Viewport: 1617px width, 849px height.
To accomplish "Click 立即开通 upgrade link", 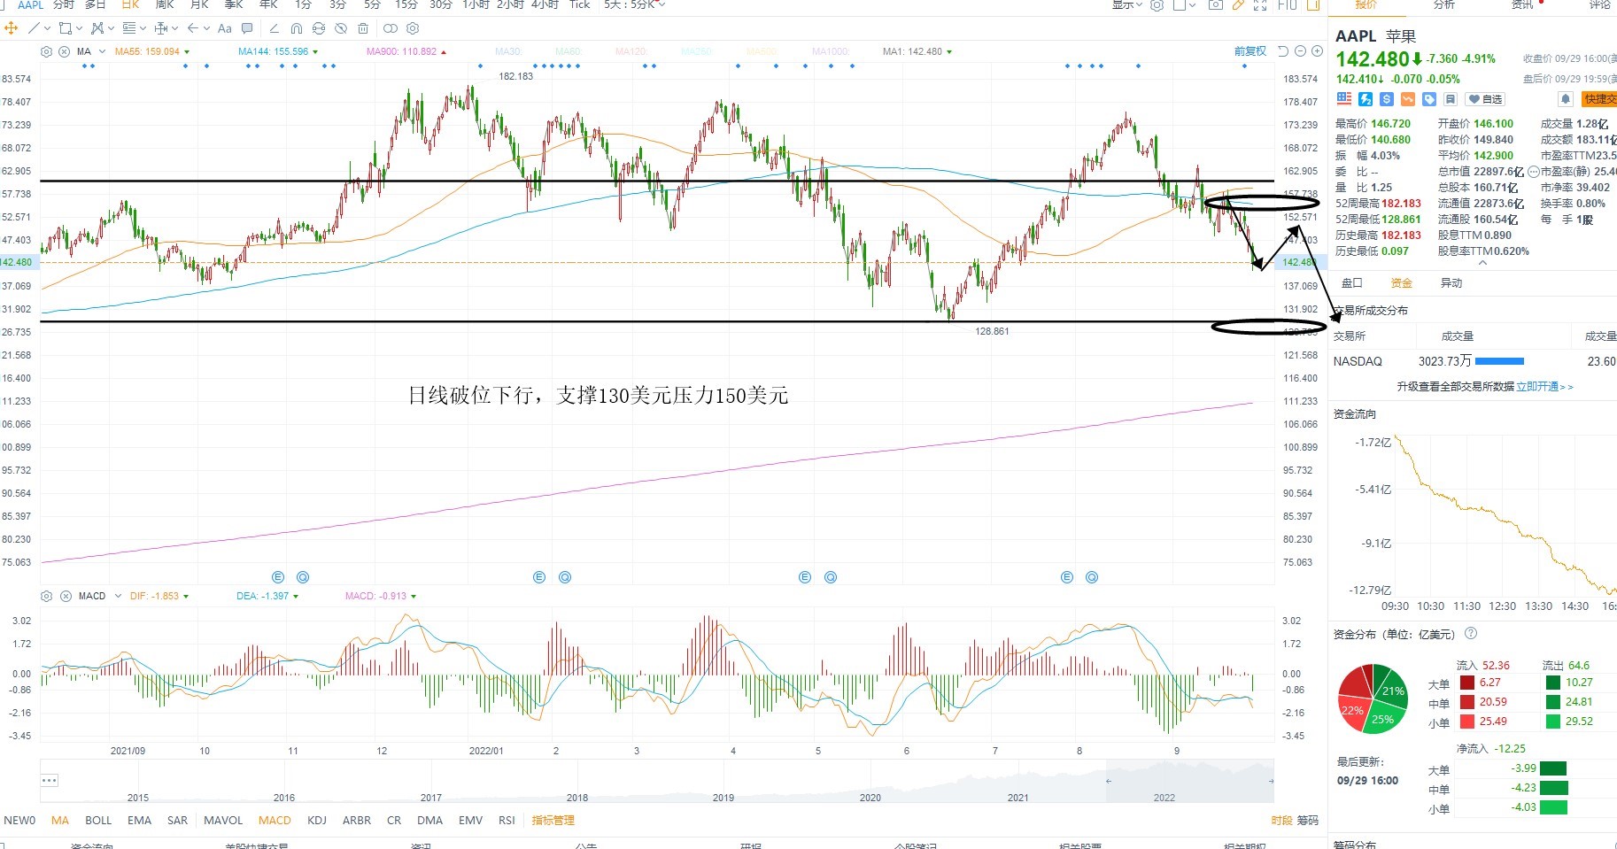I will tap(1544, 387).
